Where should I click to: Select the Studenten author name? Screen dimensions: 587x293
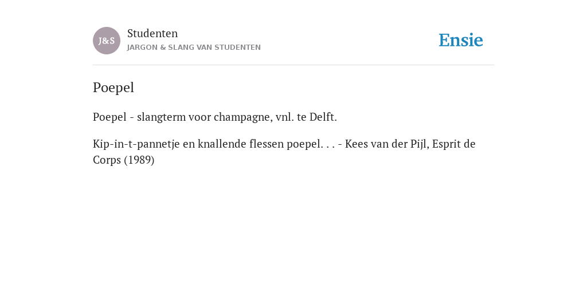152,33
